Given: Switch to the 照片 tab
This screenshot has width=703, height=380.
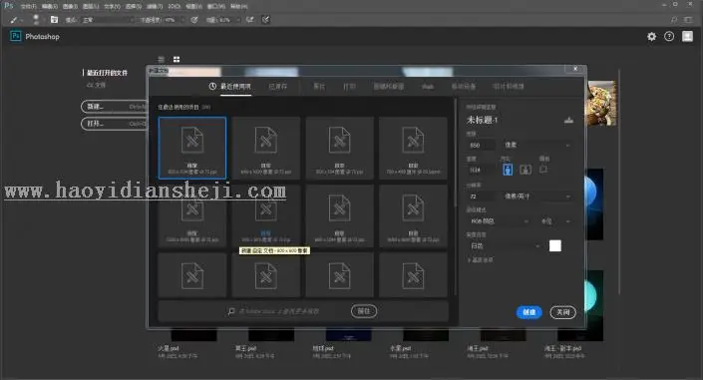Looking at the screenshot, I should tap(319, 86).
